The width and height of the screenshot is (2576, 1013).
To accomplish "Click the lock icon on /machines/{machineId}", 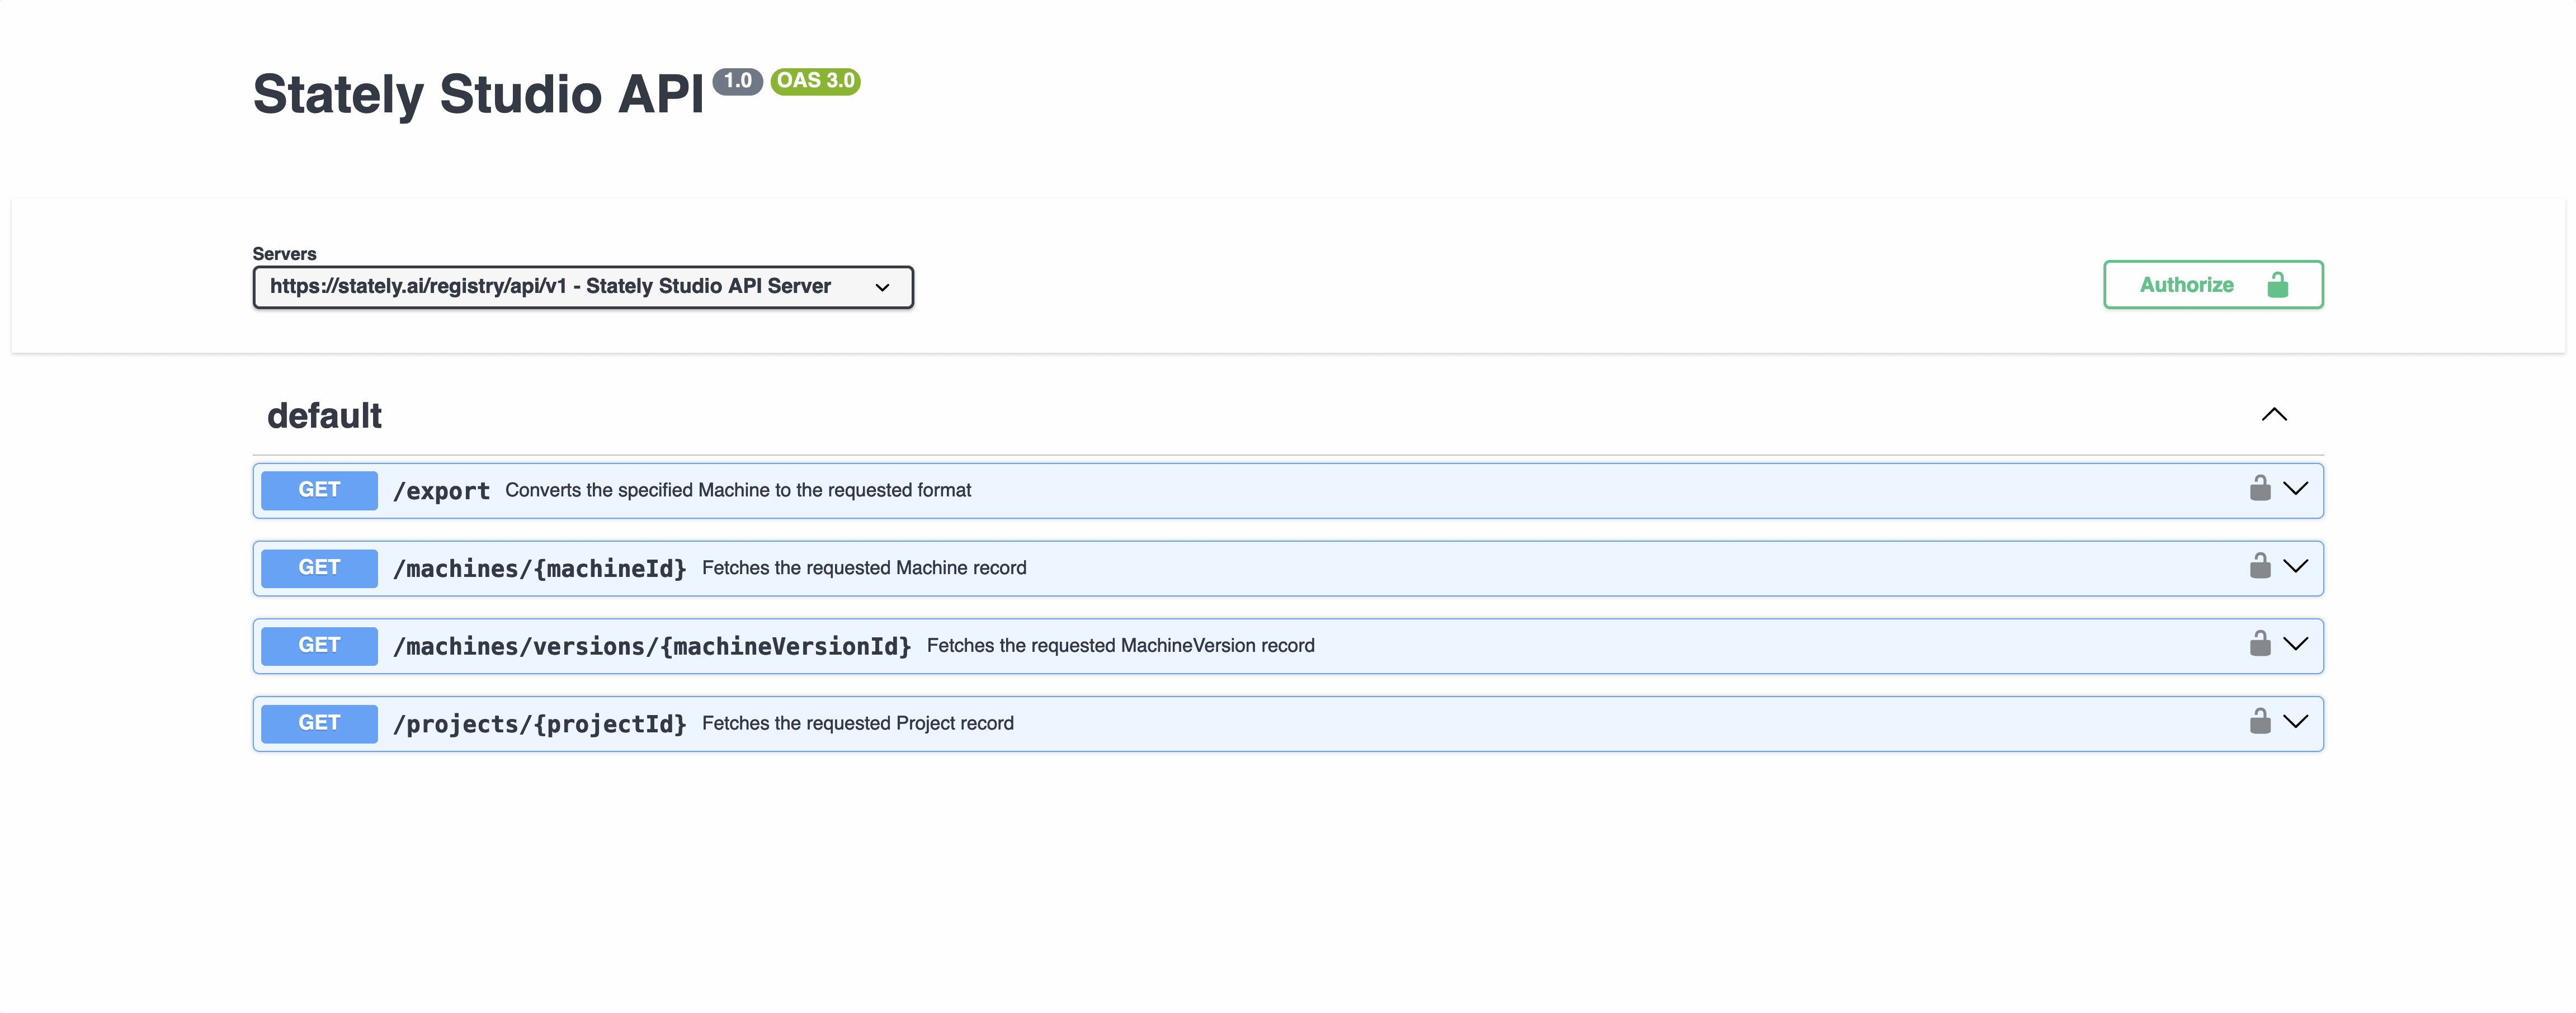I will [2259, 567].
